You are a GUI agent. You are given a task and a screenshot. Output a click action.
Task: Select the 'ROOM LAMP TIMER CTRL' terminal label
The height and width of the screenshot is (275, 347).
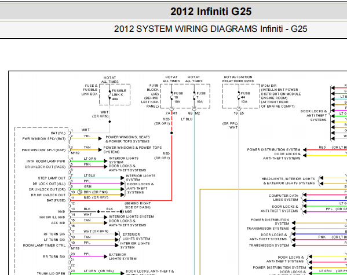tap(44, 245)
